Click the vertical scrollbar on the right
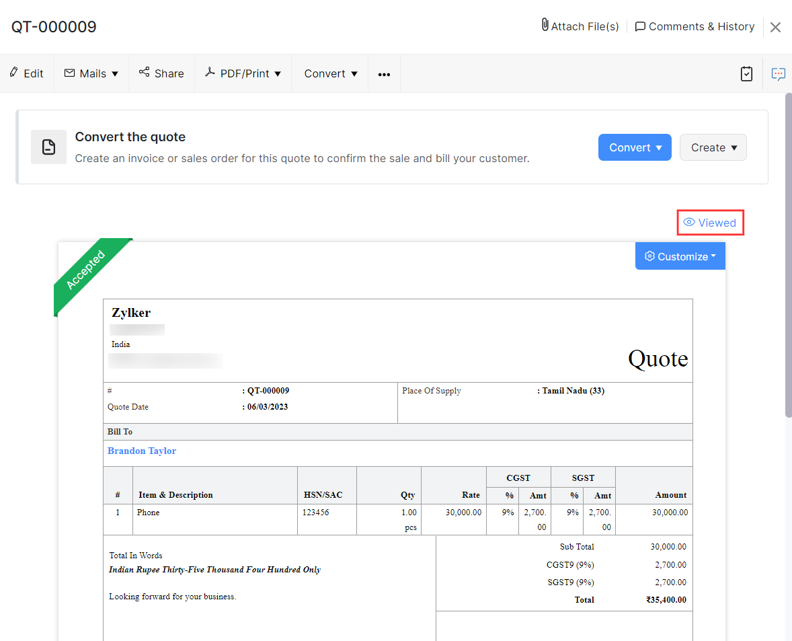The image size is (792, 641). click(788, 256)
